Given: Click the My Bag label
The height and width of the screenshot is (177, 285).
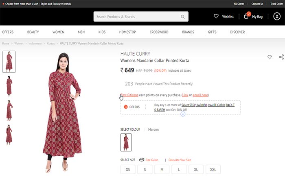Looking at the screenshot, I should (x=257, y=17).
